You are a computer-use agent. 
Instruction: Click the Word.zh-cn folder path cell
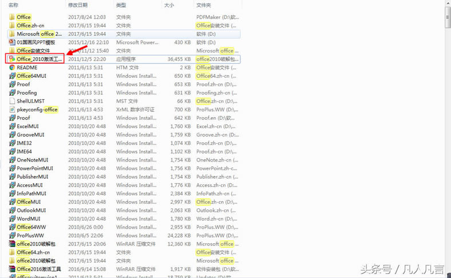click(x=216, y=219)
